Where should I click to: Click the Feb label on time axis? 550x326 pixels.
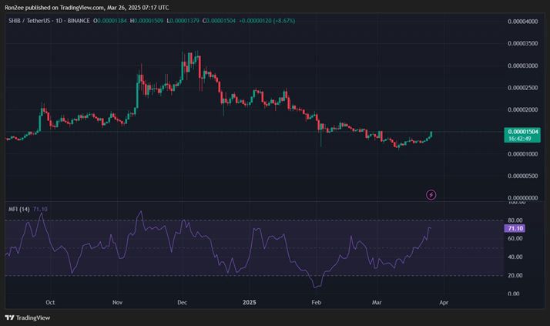(316, 304)
